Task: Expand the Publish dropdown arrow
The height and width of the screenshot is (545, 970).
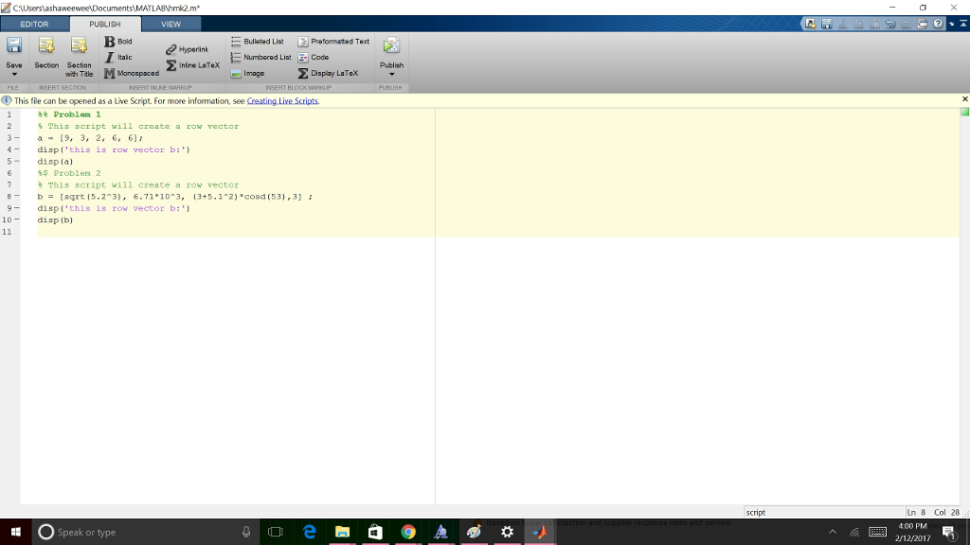Action: click(391, 74)
